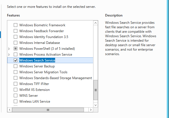Click the scroll down arrow in features list
Image resolution: width=169 pixels, height=118 pixels.
(95, 105)
